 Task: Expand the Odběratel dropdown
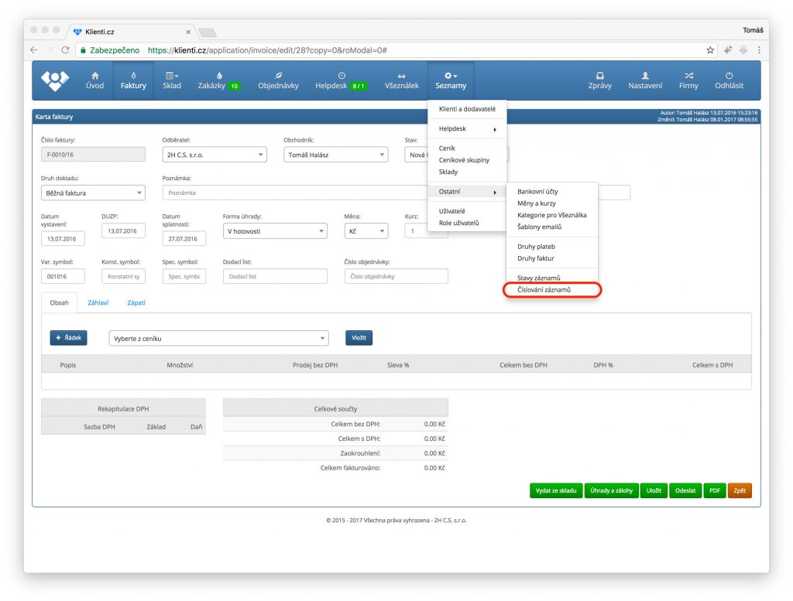(x=215, y=155)
